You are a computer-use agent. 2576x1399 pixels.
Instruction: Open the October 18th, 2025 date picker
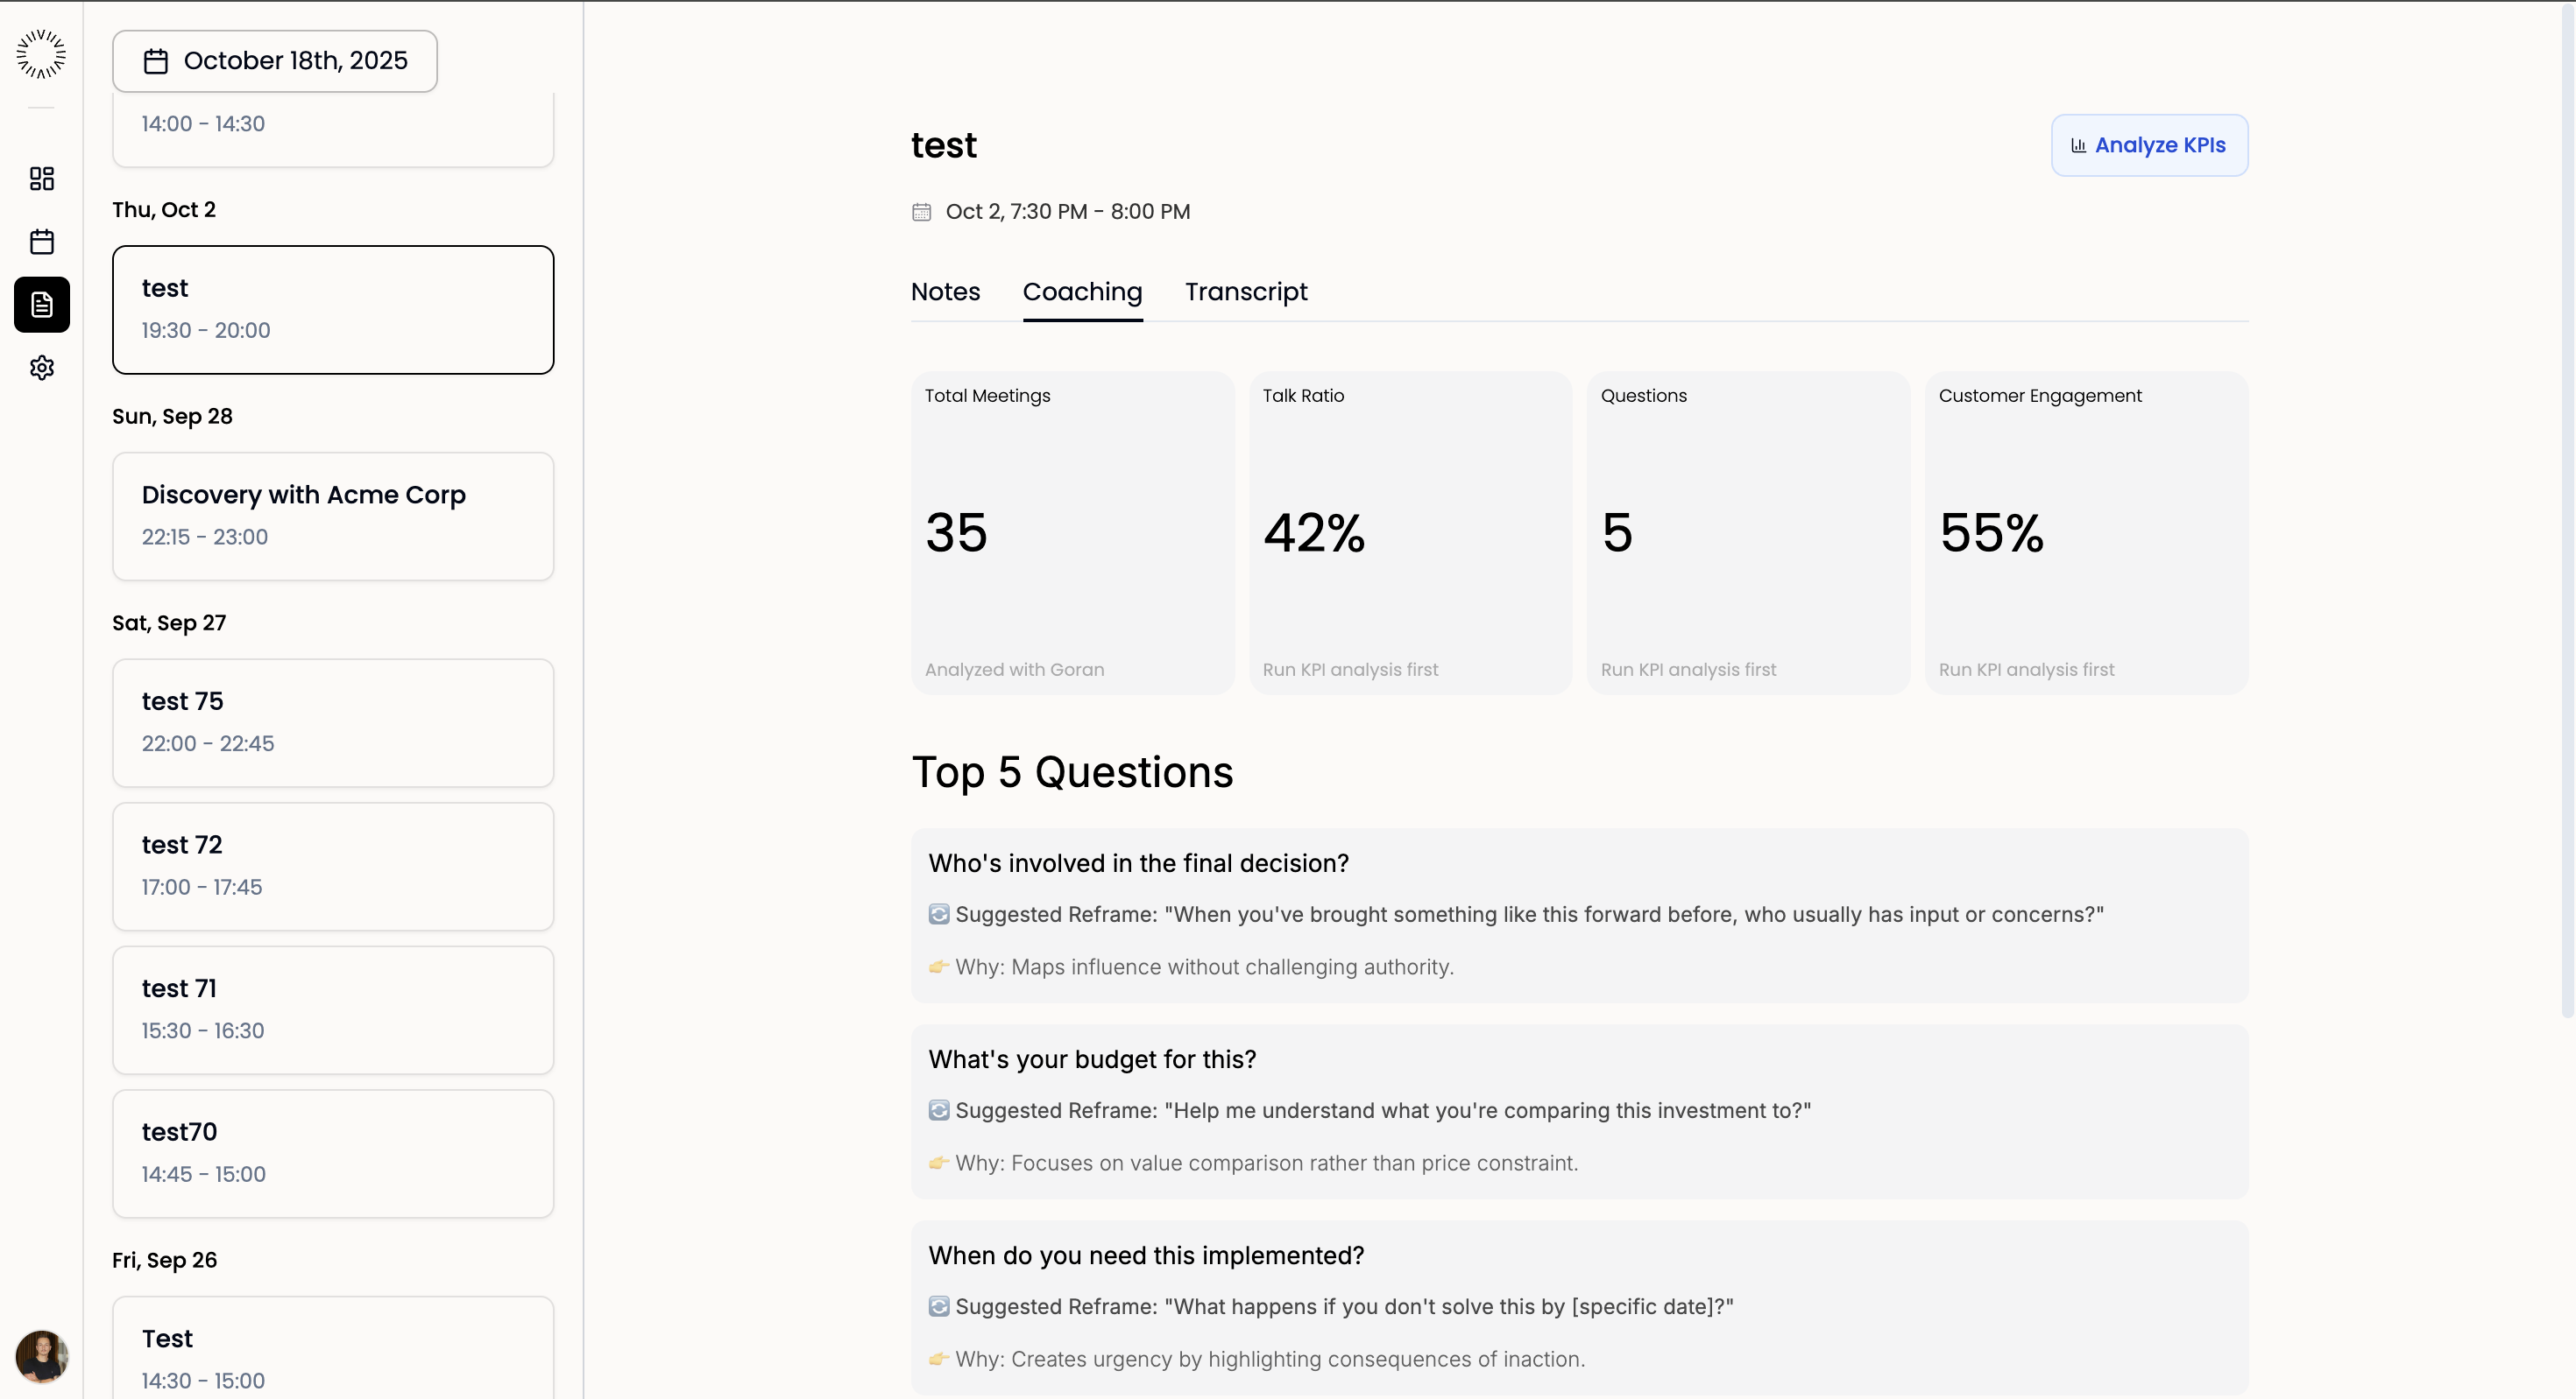tap(275, 61)
